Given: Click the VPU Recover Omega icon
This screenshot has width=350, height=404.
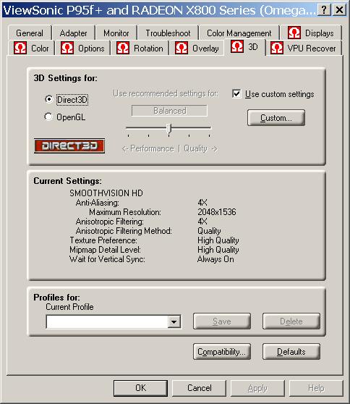Looking at the screenshot, I should (x=277, y=48).
